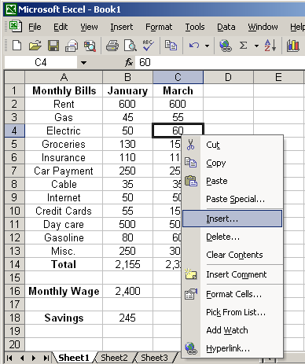
Task: Click the New blank workbook icon
Action: pos(17,46)
